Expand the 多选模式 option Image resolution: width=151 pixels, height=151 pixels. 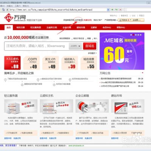click(92, 53)
